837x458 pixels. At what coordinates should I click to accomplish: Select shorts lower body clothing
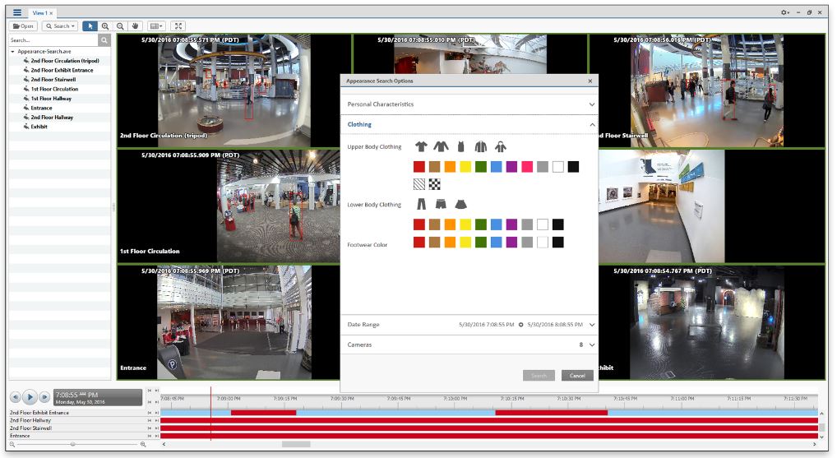pos(441,204)
